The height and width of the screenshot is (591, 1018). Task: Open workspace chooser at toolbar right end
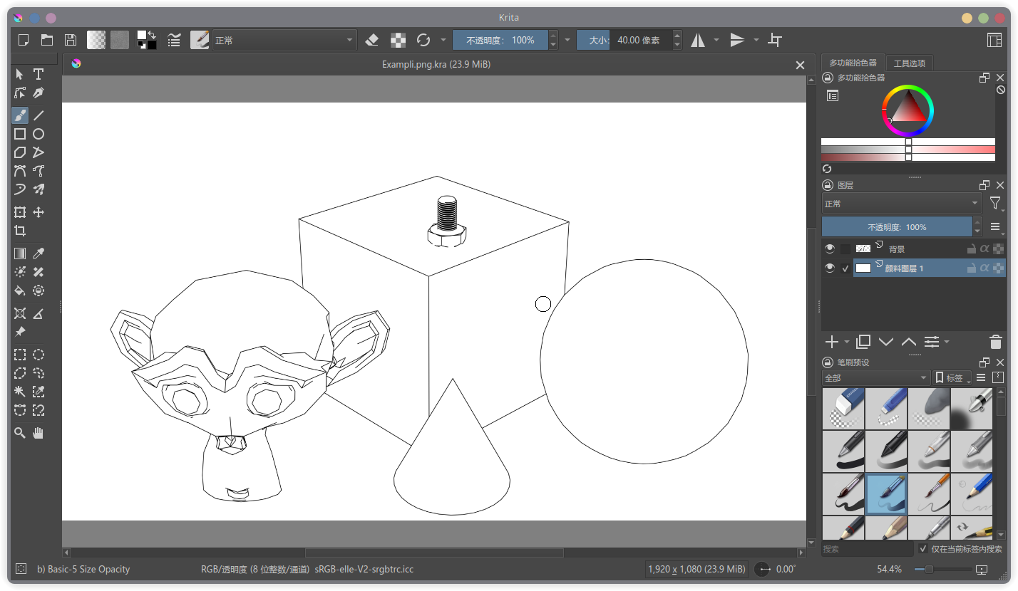[994, 40]
